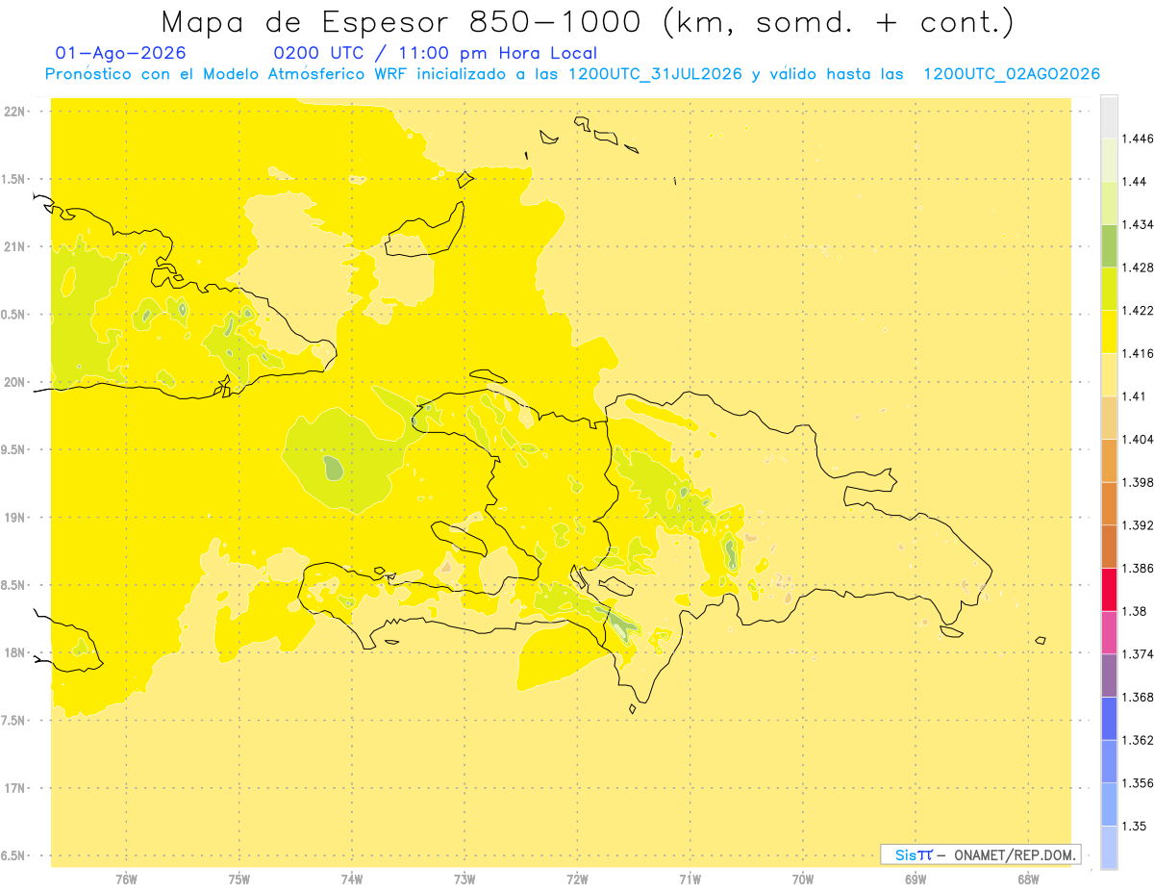Viewport: 1154px width, 892px height.
Task: Click the 20N latitude axis label
Action: pos(14,382)
